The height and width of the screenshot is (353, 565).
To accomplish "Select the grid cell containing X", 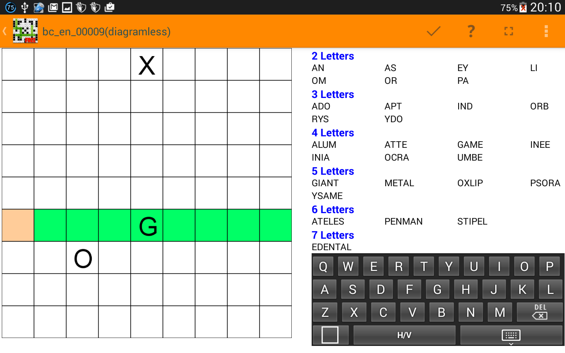I will click(x=147, y=64).
